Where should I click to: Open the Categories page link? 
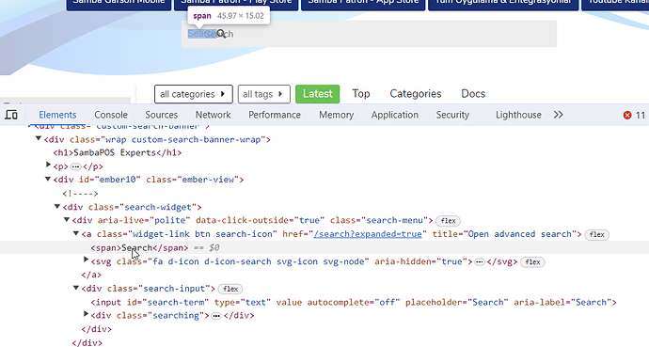pos(416,94)
